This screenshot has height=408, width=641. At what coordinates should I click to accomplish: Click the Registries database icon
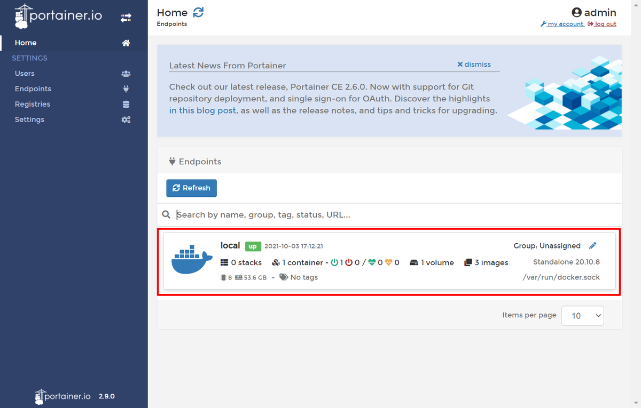point(126,105)
